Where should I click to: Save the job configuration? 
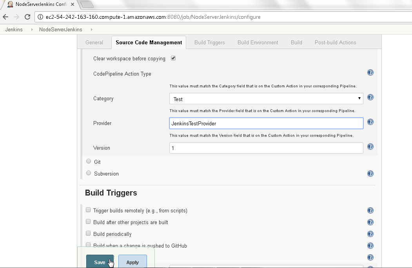pos(100,262)
